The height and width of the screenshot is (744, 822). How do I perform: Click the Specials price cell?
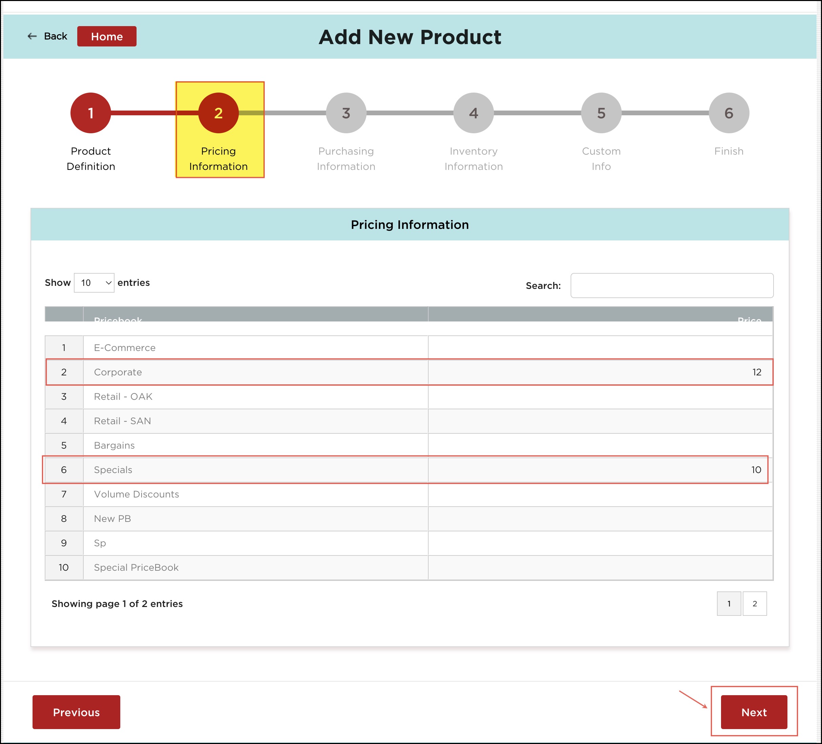pyautogui.click(x=600, y=470)
